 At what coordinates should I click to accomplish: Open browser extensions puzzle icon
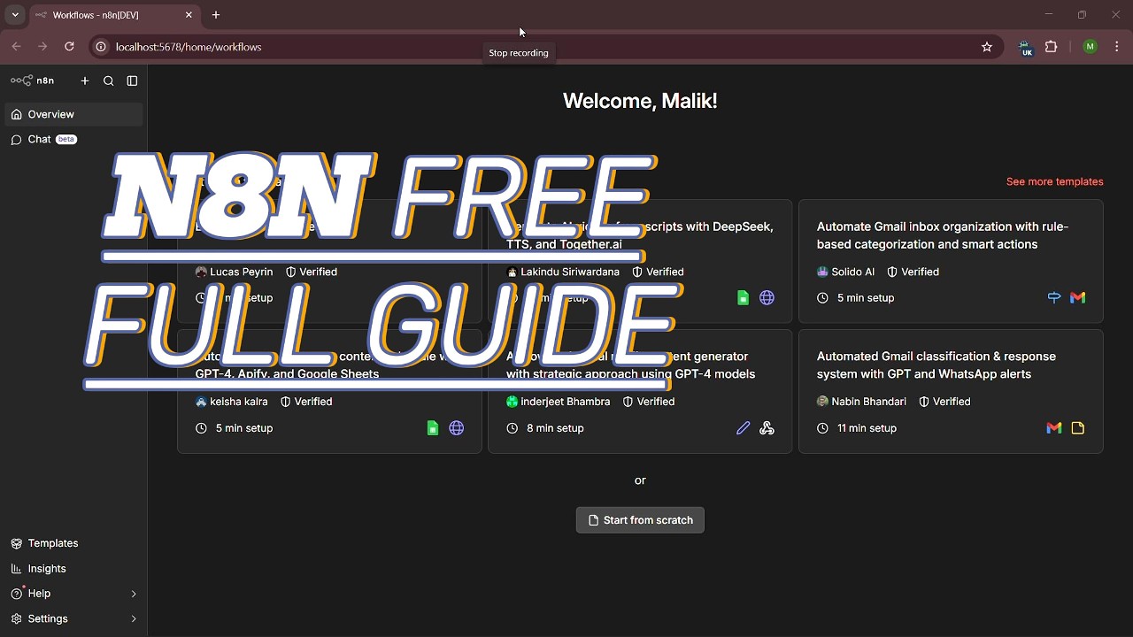point(1052,47)
